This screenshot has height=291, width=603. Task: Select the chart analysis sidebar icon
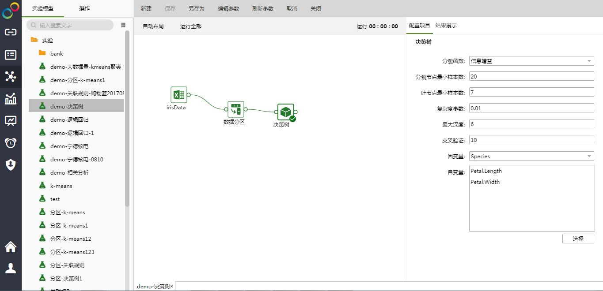click(11, 99)
